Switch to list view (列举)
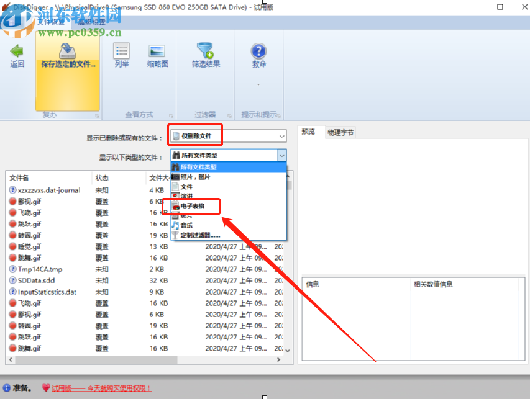The width and height of the screenshot is (530, 399). coord(122,55)
